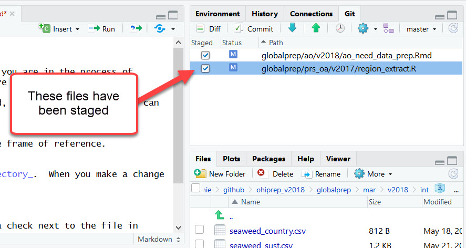Check the seaweed_country.csv checkbox
Image resolution: width=466 pixels, height=248 pixels.
[x=199, y=230]
